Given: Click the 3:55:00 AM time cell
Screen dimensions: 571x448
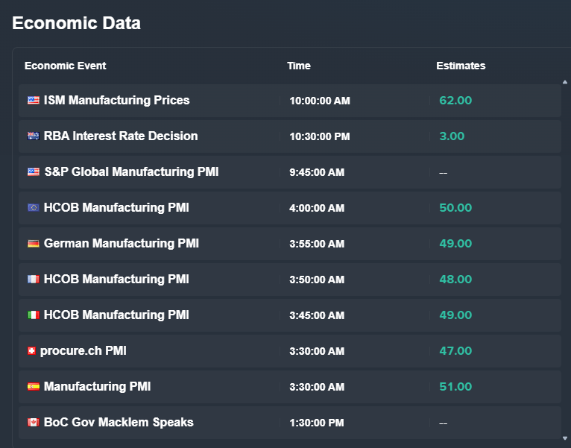Looking at the screenshot, I should click(317, 244).
